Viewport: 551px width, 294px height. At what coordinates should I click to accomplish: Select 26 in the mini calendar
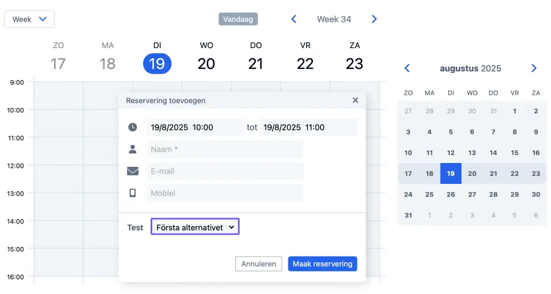(x=451, y=195)
